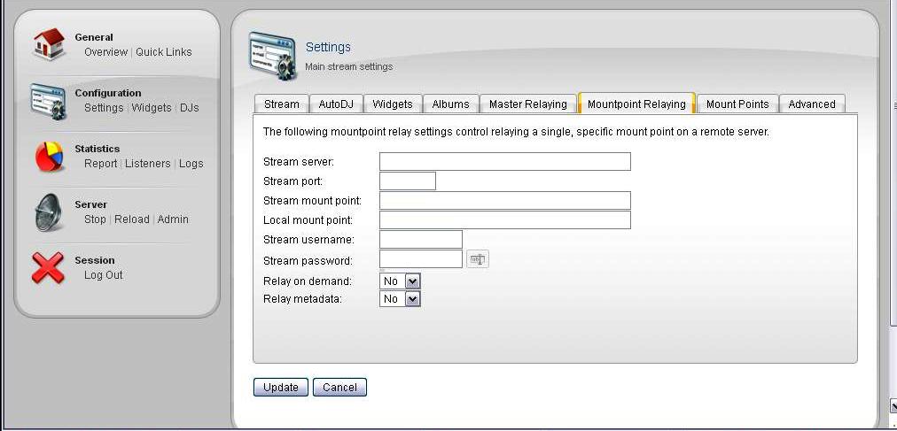Click the Configuration settings icon in sidebar
The width and height of the screenshot is (897, 431).
(x=49, y=101)
